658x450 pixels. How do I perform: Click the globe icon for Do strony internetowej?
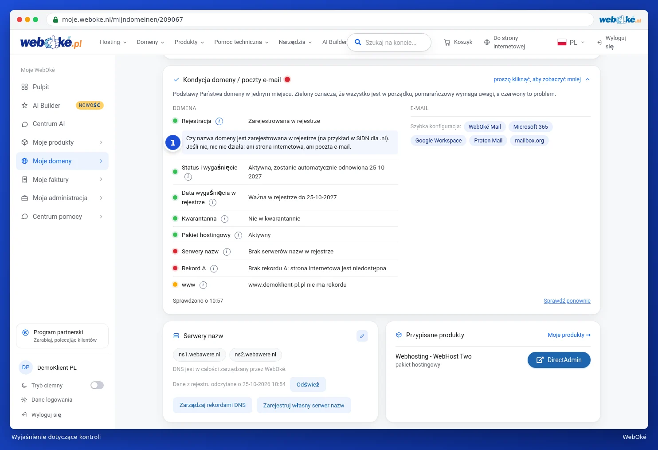click(x=487, y=42)
